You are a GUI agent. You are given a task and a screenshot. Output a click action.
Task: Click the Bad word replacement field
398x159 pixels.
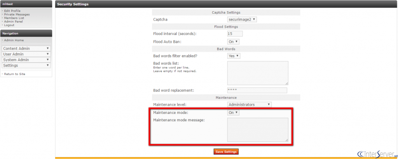tap(257, 90)
